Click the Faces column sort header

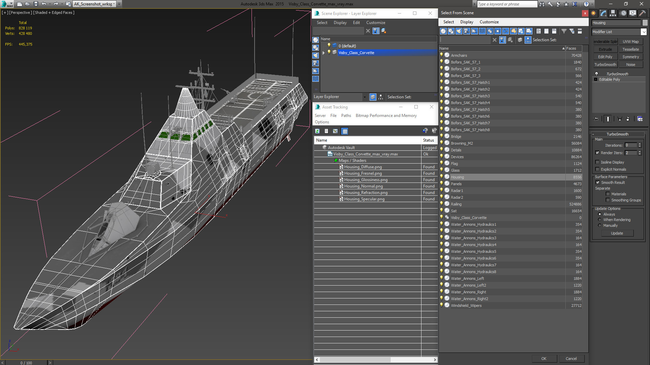[573, 48]
